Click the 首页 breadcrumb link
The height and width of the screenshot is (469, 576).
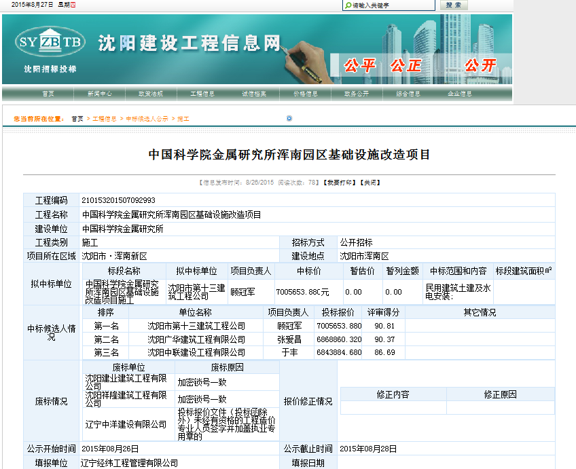coord(77,119)
